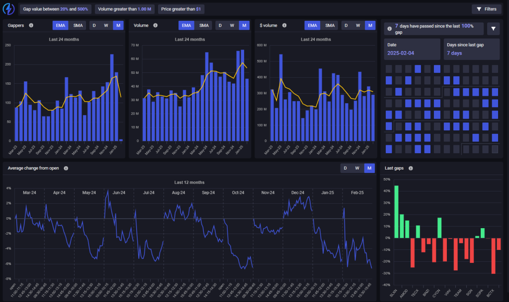
Task: Click the lightning bolt app logo
Action: click(x=8, y=9)
